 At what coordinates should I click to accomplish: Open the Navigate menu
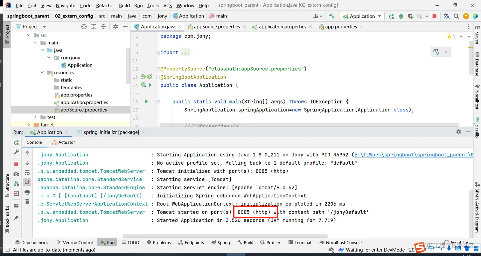tap(66, 5)
